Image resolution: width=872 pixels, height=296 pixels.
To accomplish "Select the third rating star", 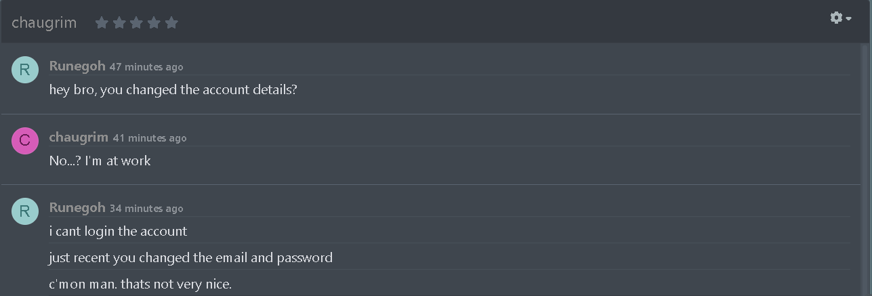I will (x=136, y=23).
